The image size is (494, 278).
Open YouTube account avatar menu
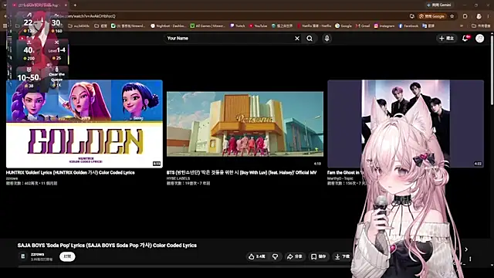pos(479,38)
